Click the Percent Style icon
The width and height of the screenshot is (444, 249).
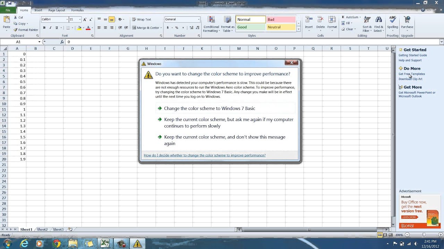click(x=177, y=28)
